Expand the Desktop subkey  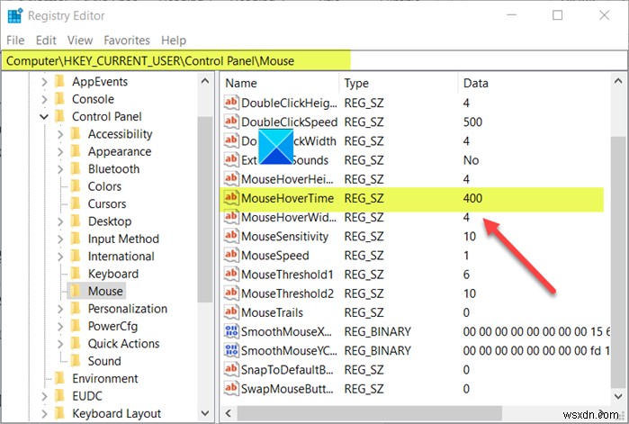click(x=60, y=221)
